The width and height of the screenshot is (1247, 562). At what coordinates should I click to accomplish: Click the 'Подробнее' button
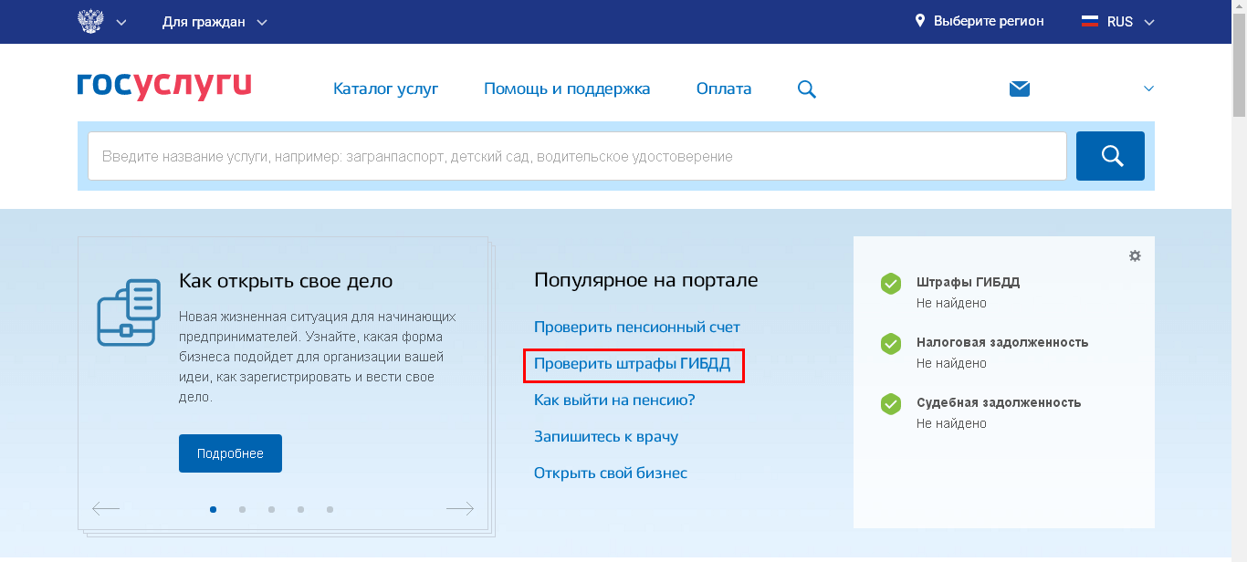(230, 453)
